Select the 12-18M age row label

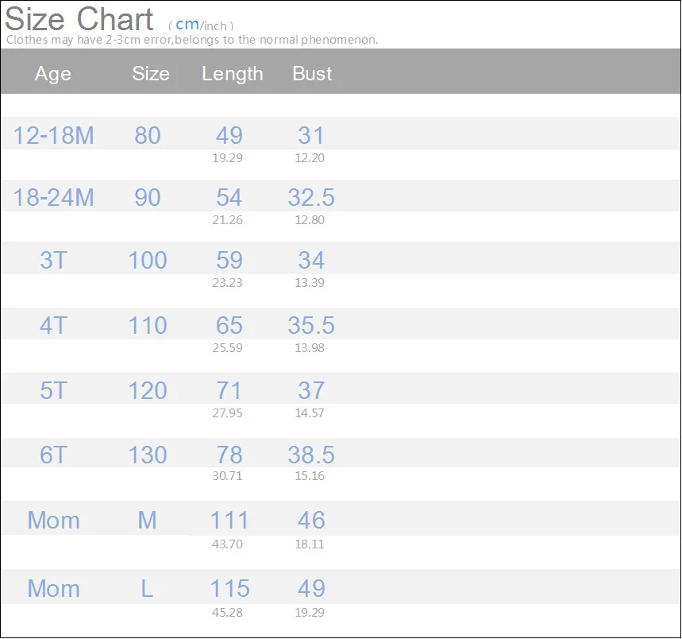[53, 135]
